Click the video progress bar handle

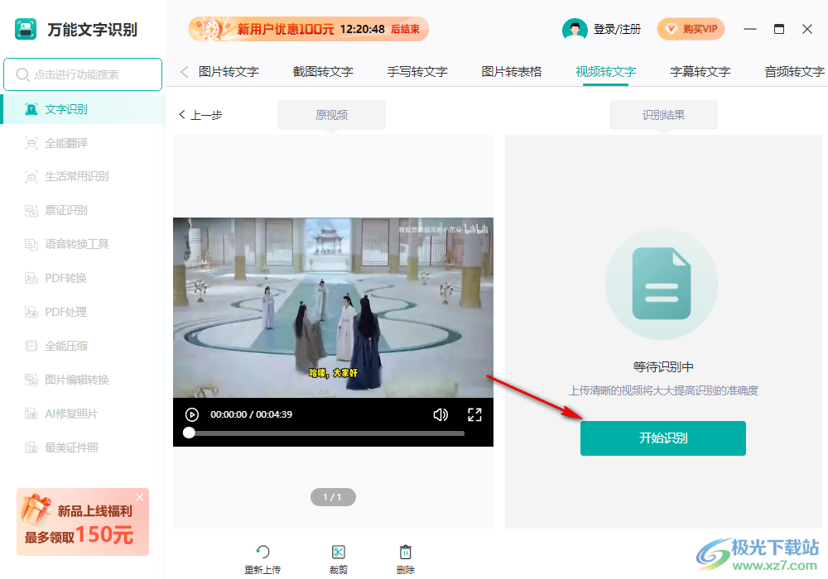(189, 433)
